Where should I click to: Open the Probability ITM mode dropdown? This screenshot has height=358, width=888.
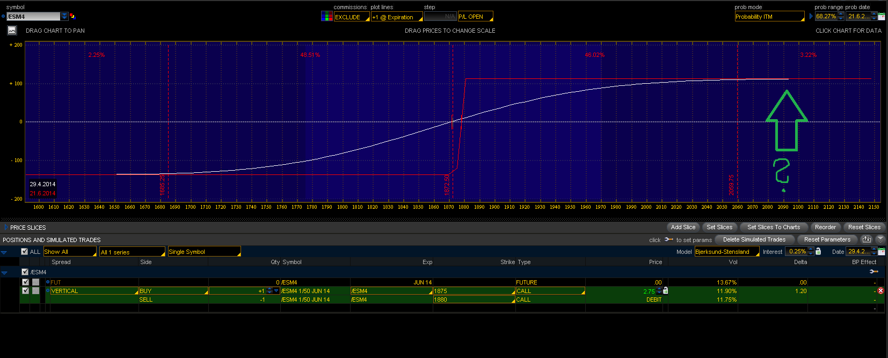click(x=769, y=17)
